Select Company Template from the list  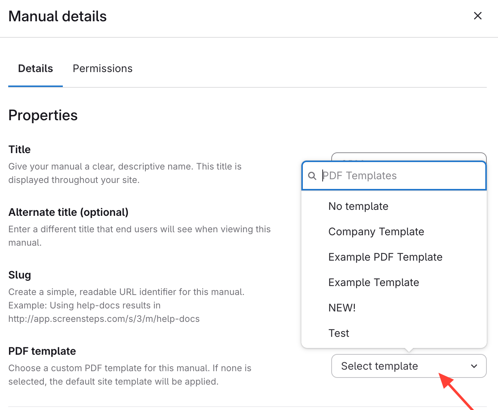376,232
